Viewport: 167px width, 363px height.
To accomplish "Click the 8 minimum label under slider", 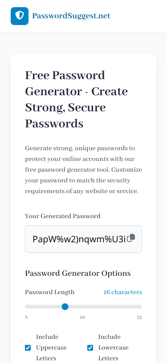I will pyautogui.click(x=26, y=317).
